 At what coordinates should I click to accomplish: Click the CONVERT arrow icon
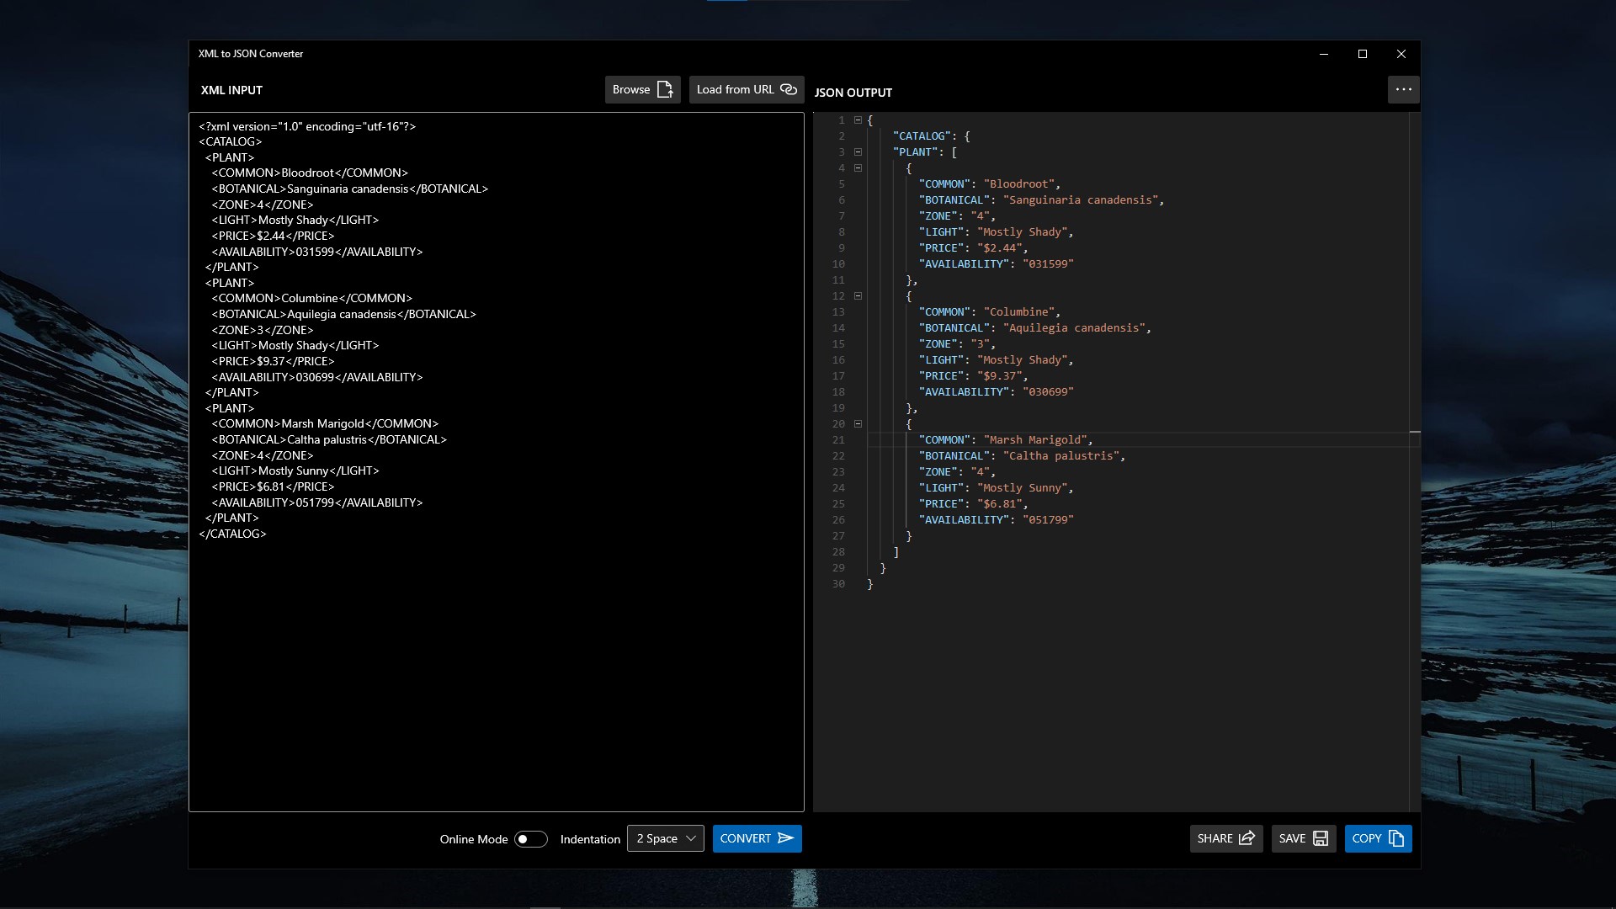tap(786, 838)
